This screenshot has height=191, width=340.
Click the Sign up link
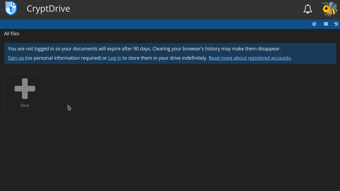[16, 58]
